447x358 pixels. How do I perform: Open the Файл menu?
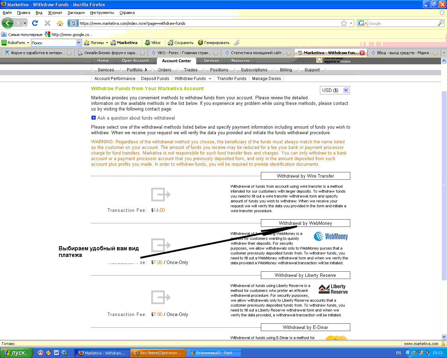7,13
